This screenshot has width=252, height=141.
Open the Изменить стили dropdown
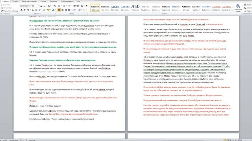(x=238, y=8)
